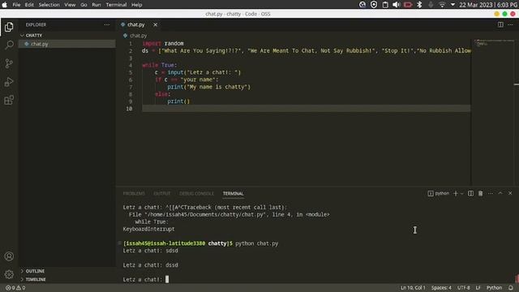The width and height of the screenshot is (519, 292).
Task: Select the python terminal instance label
Action: point(439,193)
